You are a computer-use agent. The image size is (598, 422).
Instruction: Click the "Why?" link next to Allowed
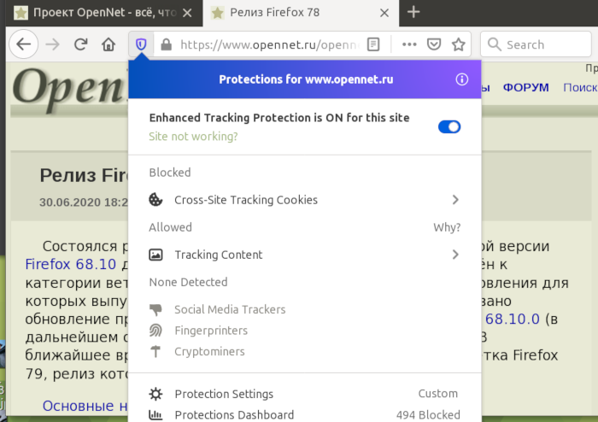(447, 227)
